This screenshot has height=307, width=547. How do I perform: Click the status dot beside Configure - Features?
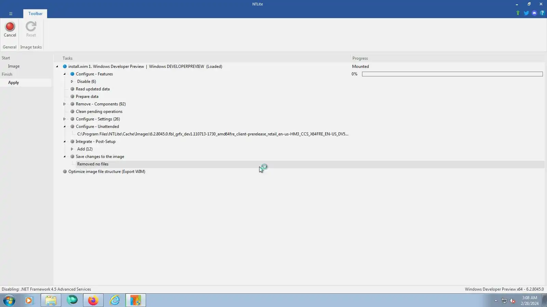[x=72, y=74]
